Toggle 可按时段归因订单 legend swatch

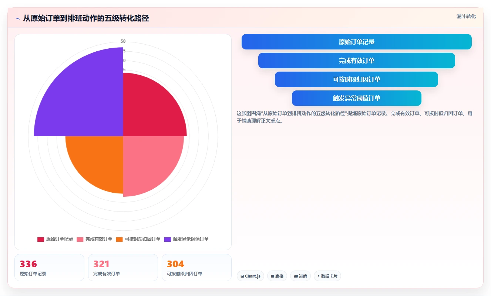[119, 239]
